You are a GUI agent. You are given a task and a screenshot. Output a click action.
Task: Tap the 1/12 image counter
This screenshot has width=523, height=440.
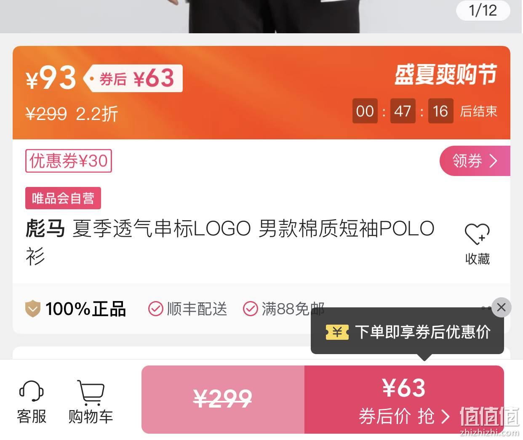click(x=483, y=10)
